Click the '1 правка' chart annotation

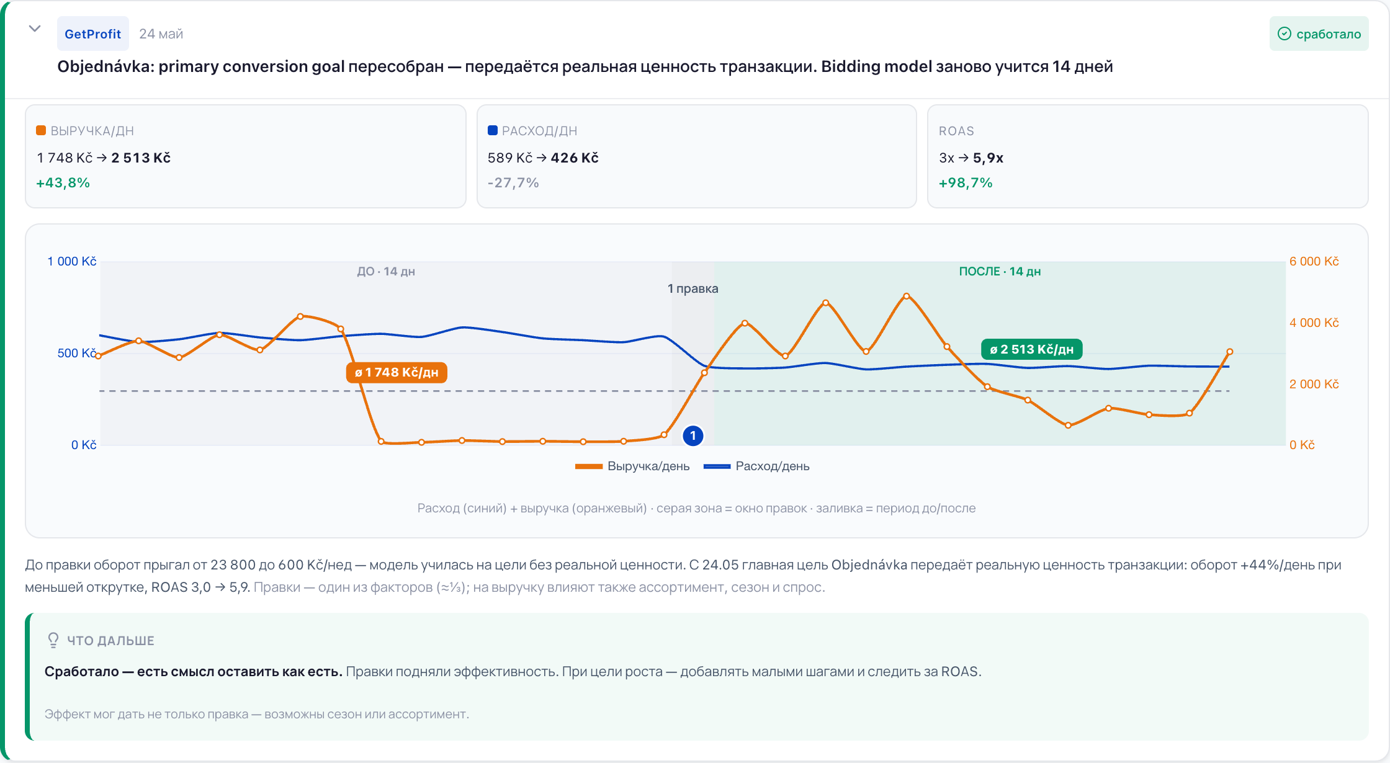[x=693, y=288]
